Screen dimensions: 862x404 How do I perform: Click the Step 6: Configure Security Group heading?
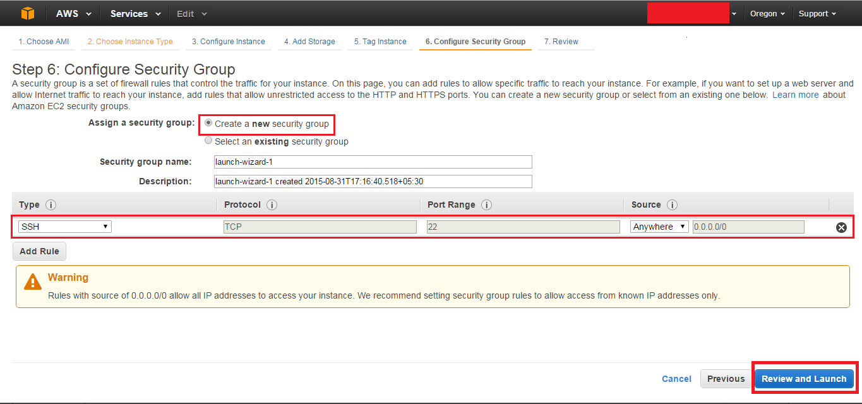pyautogui.click(x=124, y=69)
